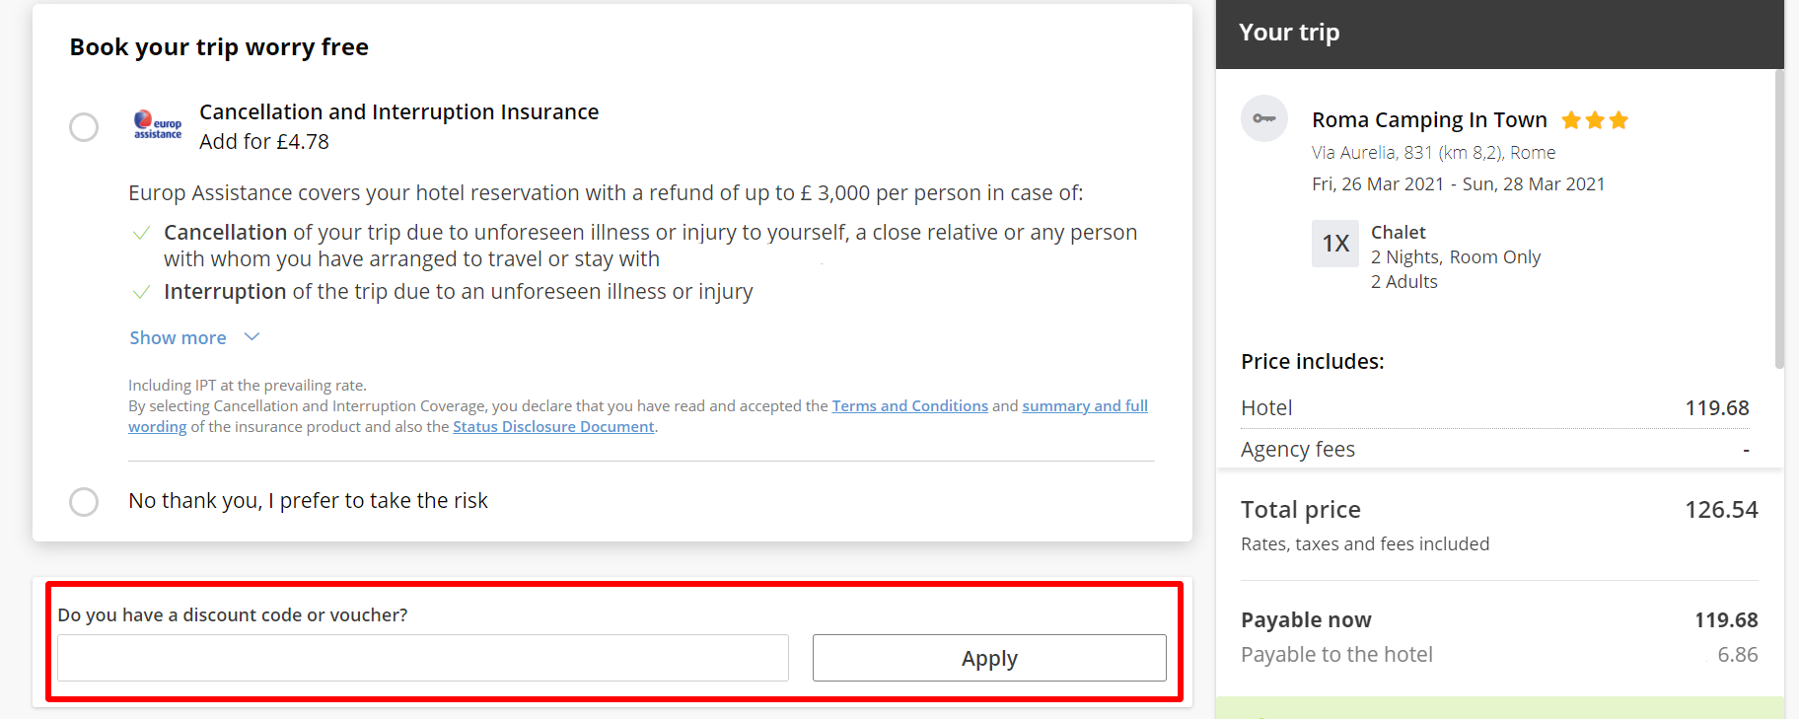This screenshot has width=1799, height=719.
Task: Click the Cancellation green checkmark icon
Action: (141, 233)
